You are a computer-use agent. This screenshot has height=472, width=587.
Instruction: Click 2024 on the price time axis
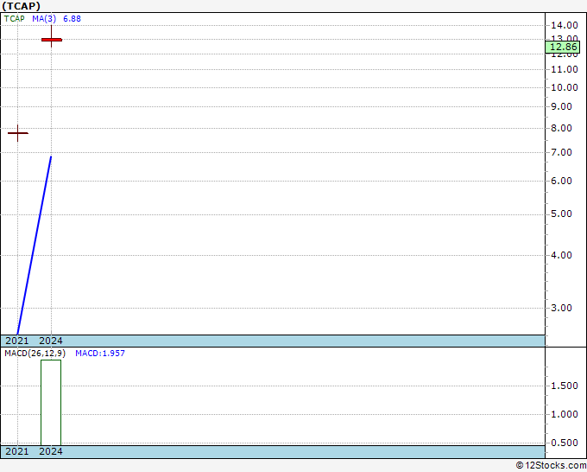pyautogui.click(x=51, y=341)
